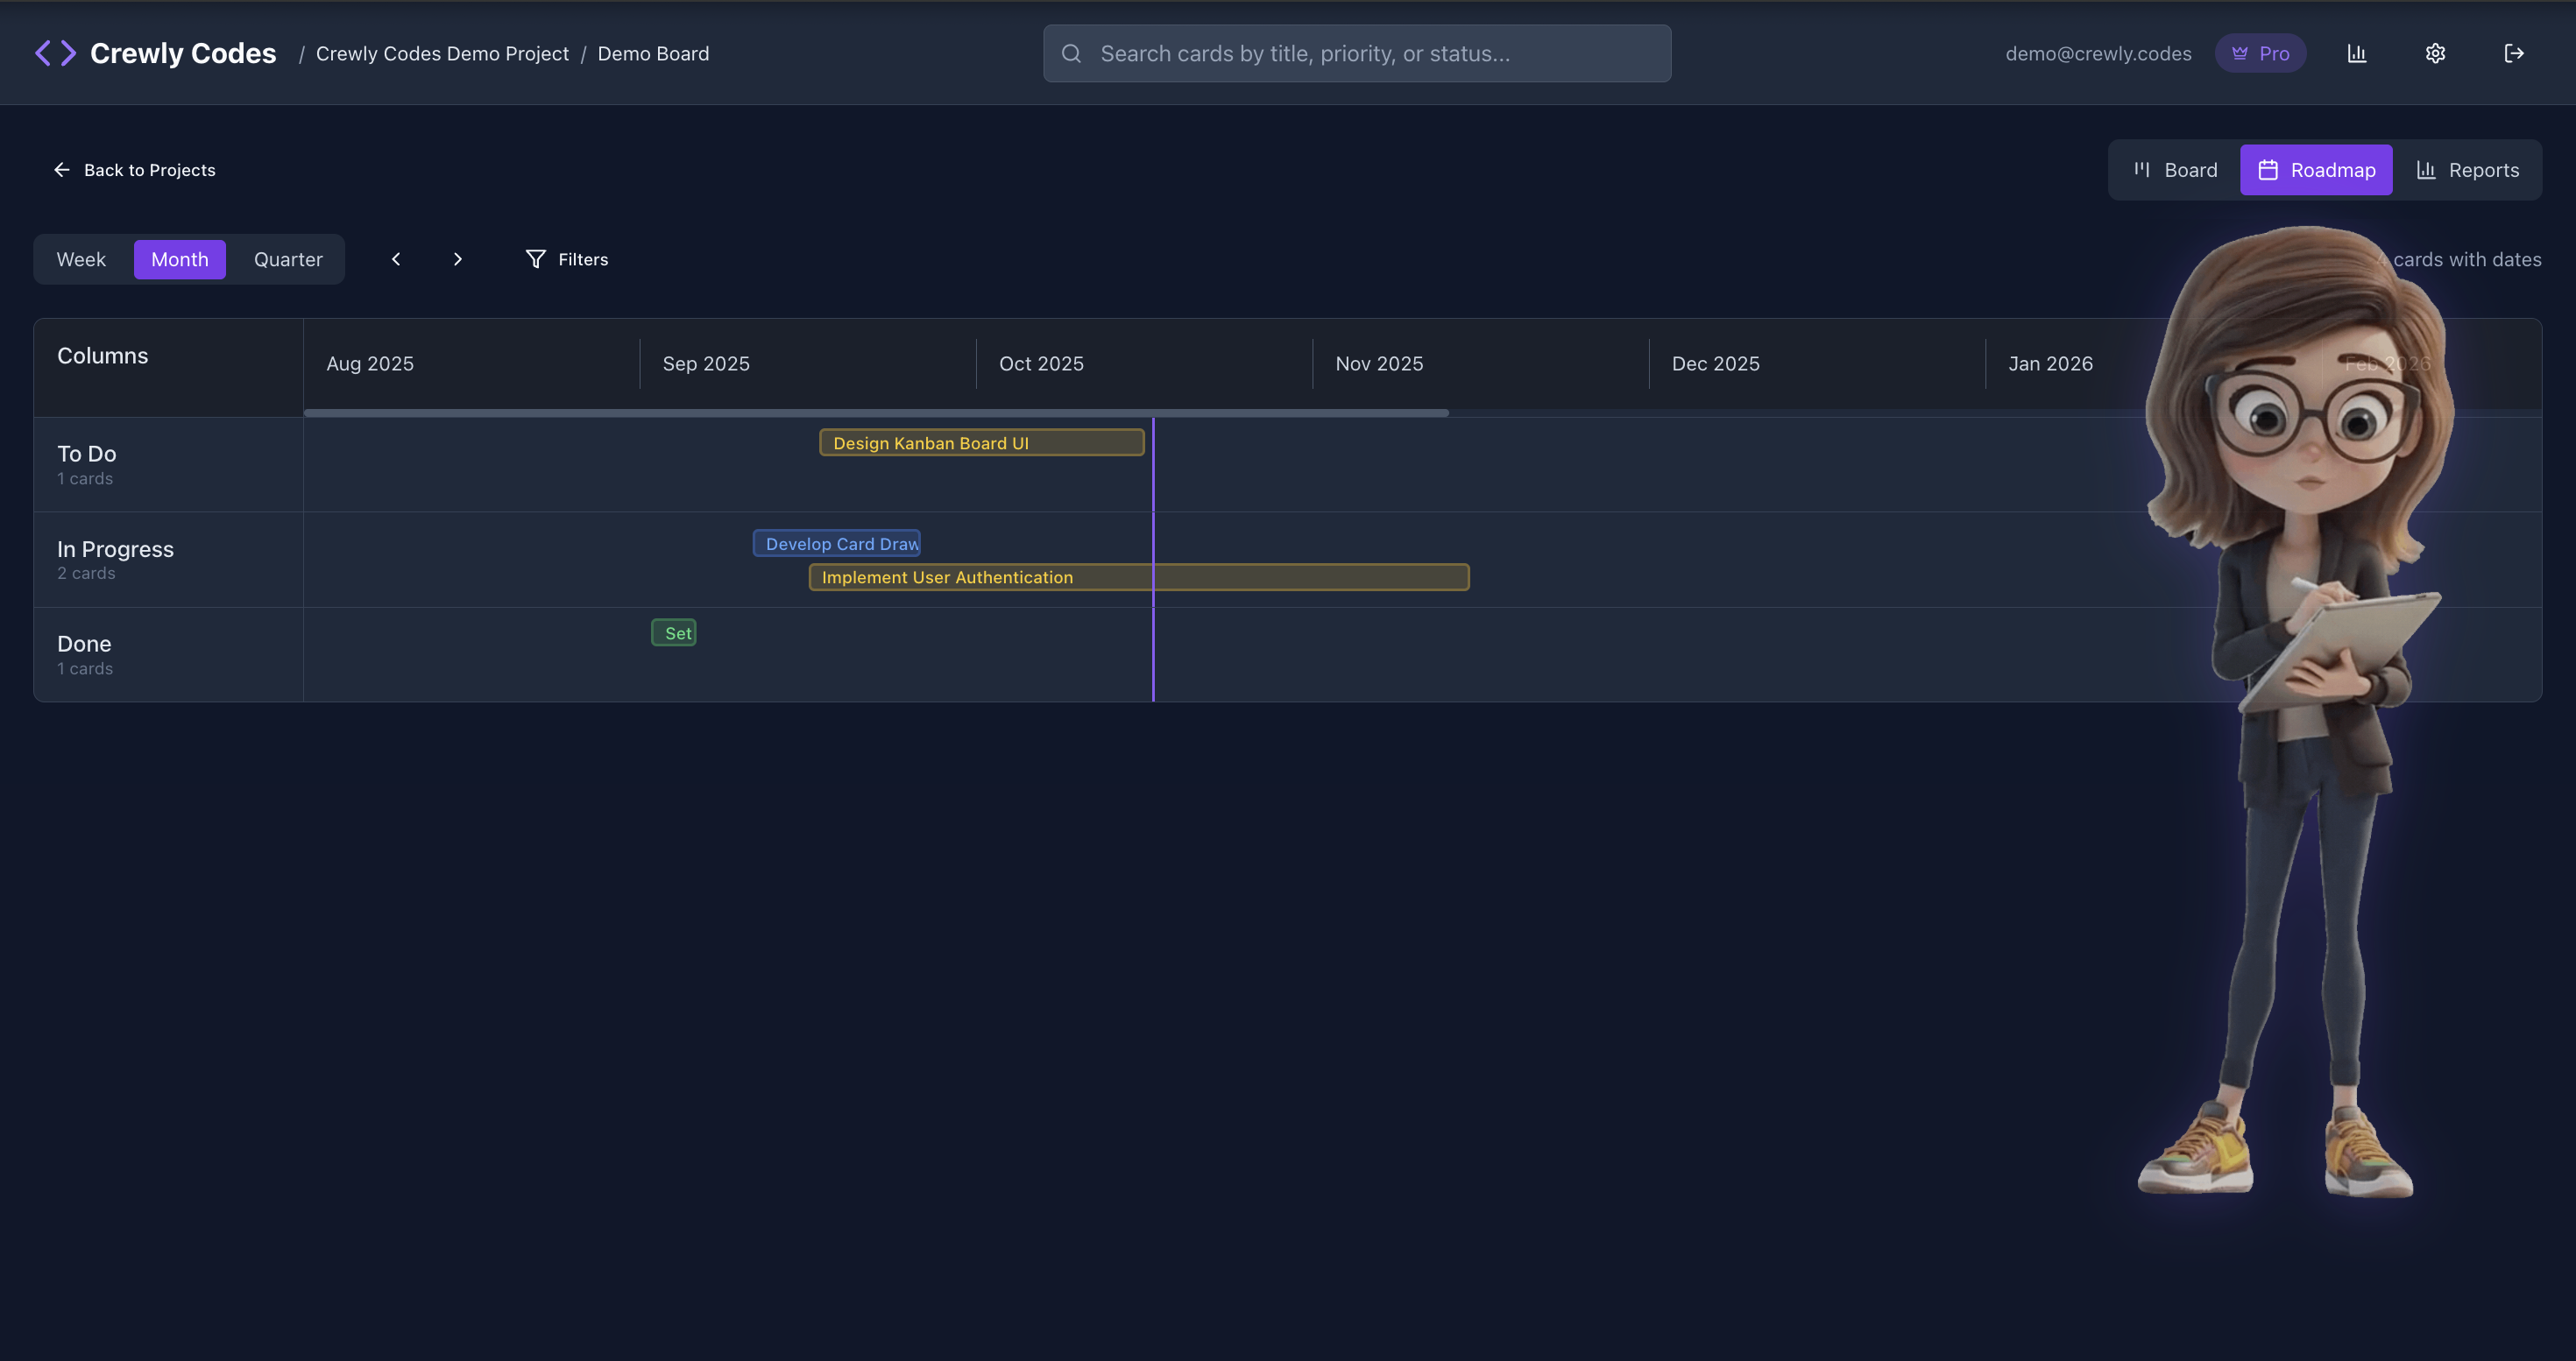Image resolution: width=2576 pixels, height=1361 pixels.
Task: Select the Month timeline scale
Action: pos(179,259)
